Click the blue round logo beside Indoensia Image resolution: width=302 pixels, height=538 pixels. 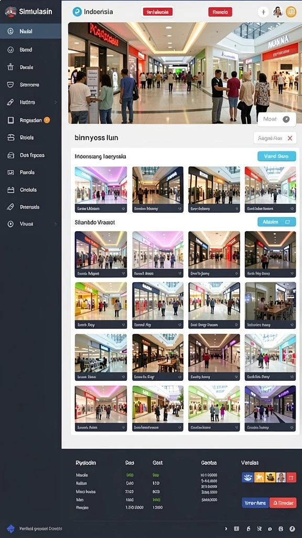[x=78, y=12]
